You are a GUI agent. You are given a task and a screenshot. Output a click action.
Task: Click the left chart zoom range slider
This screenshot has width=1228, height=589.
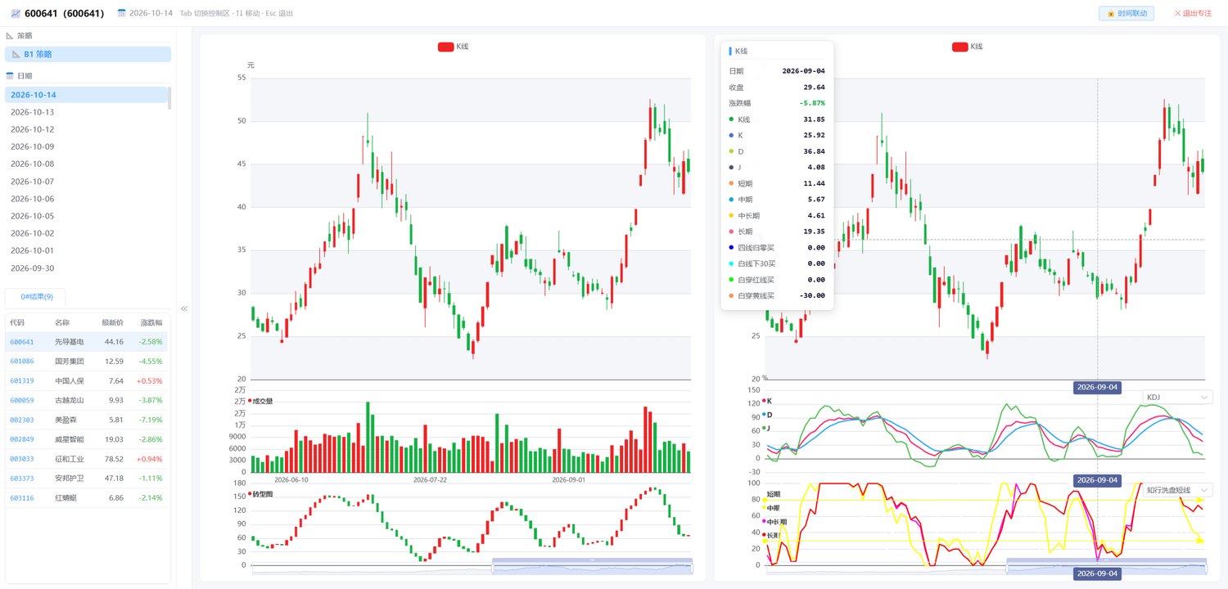[x=592, y=566]
